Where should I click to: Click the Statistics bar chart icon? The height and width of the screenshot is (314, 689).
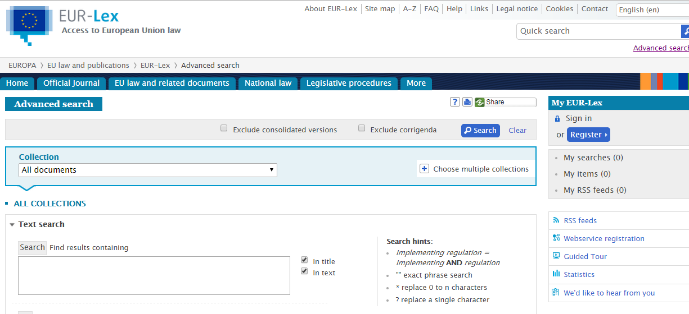[x=556, y=274]
